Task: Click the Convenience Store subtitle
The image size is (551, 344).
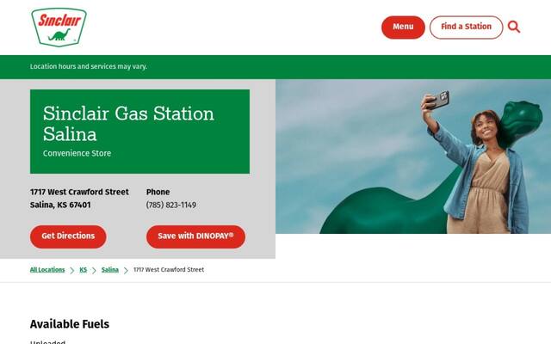Action: point(77,153)
